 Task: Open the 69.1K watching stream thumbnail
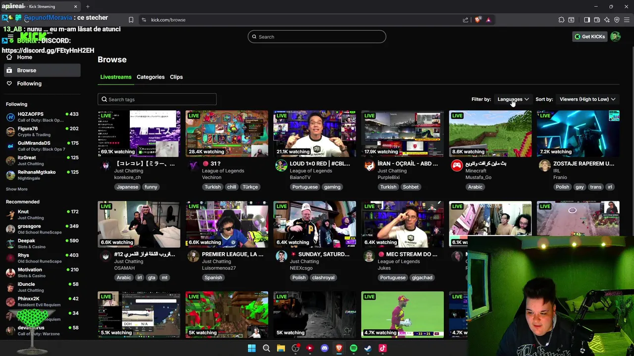tap(139, 133)
